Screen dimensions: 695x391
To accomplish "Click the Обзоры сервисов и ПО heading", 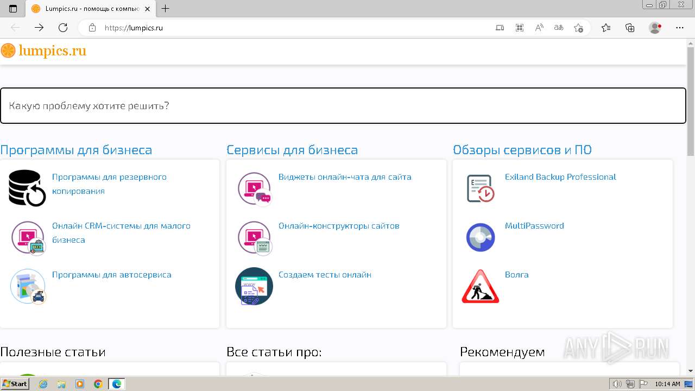I will [522, 150].
